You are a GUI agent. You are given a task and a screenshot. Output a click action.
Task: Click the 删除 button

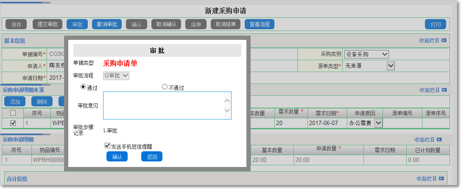pyautogui.click(x=42, y=101)
